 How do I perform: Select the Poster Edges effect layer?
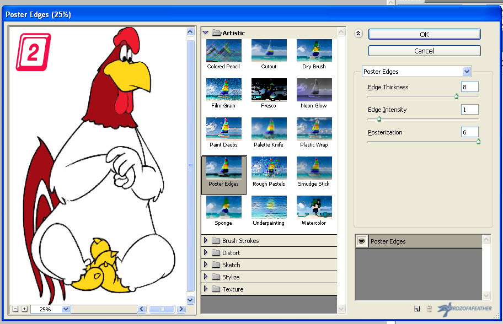click(419, 241)
